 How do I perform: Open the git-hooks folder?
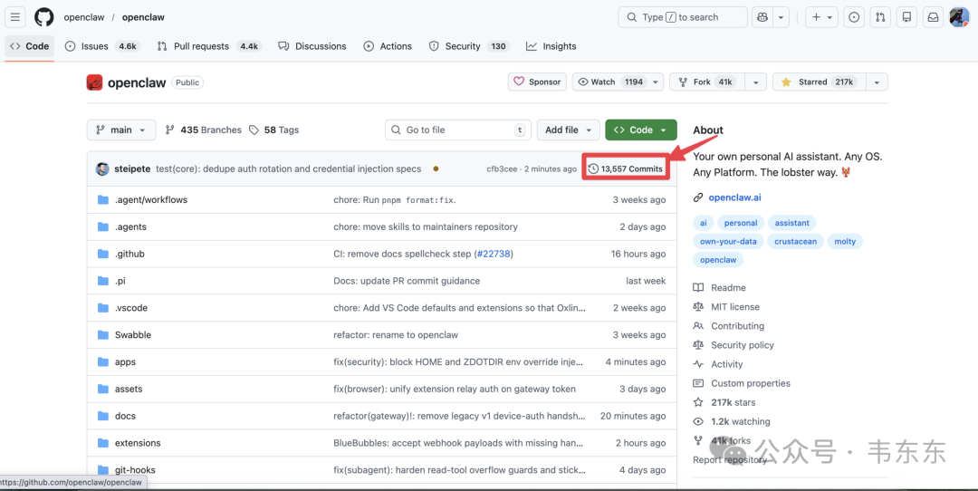click(x=135, y=470)
